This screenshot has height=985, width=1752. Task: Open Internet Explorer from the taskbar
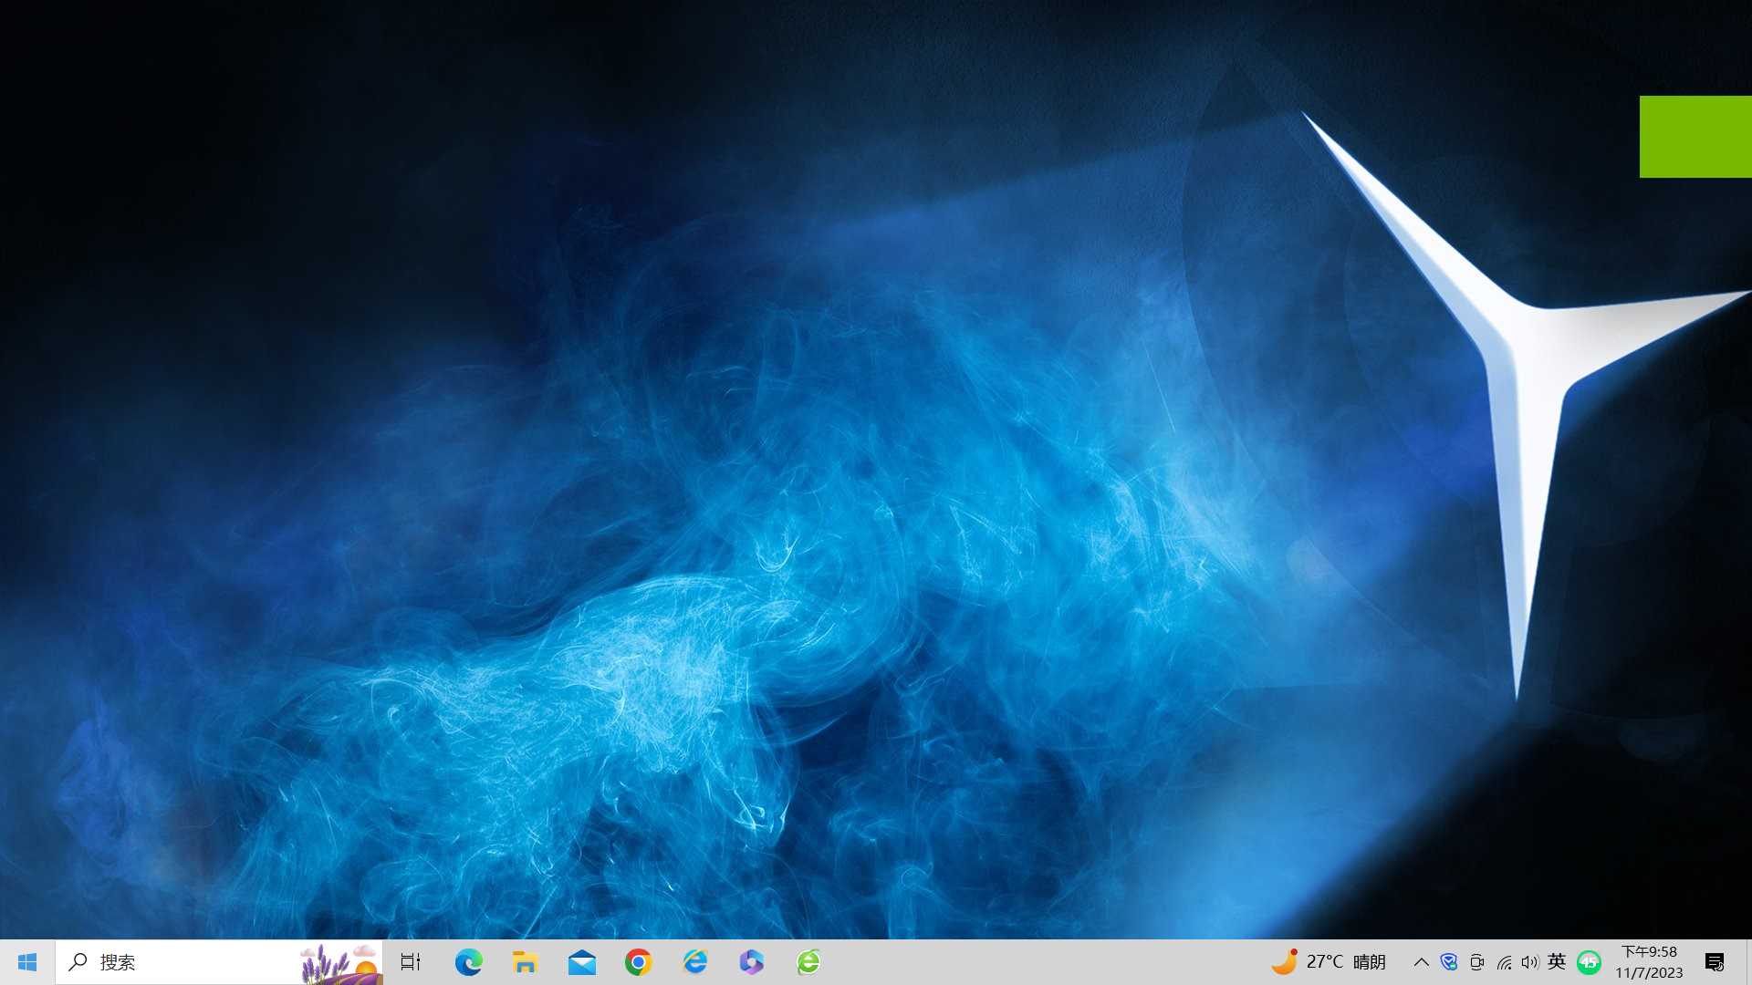(694, 962)
